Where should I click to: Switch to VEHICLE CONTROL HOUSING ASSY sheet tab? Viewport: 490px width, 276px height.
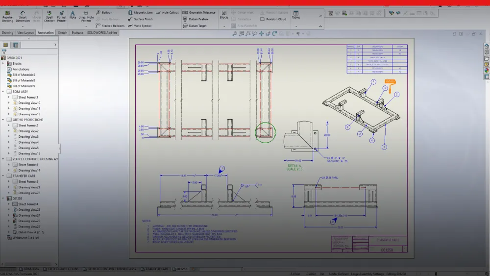tap(110, 269)
